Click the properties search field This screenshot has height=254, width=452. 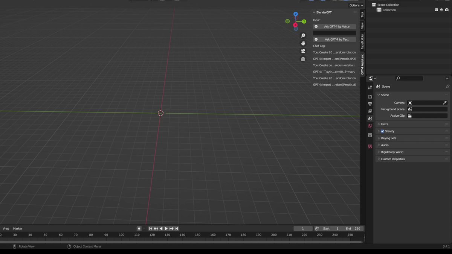coord(409,79)
